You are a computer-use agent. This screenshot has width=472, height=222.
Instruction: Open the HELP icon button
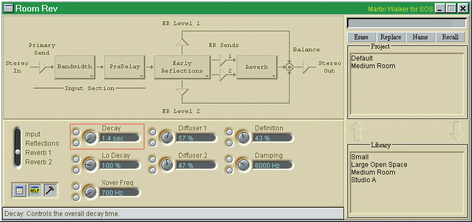point(34,190)
